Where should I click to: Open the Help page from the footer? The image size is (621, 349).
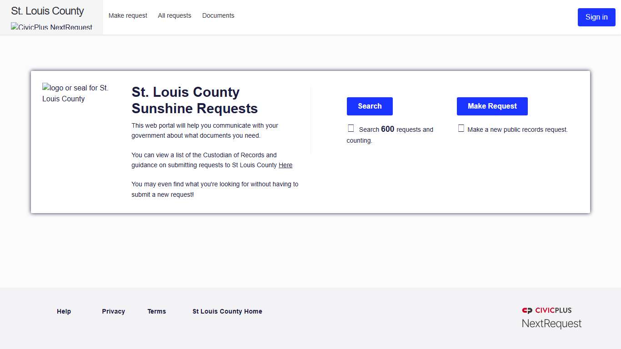coord(64,311)
